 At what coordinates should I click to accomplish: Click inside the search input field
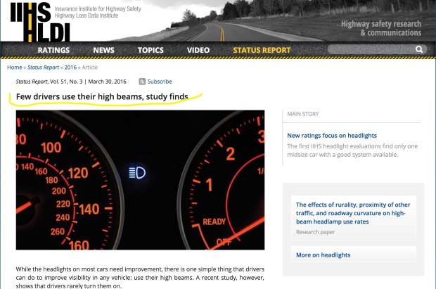click(380, 50)
